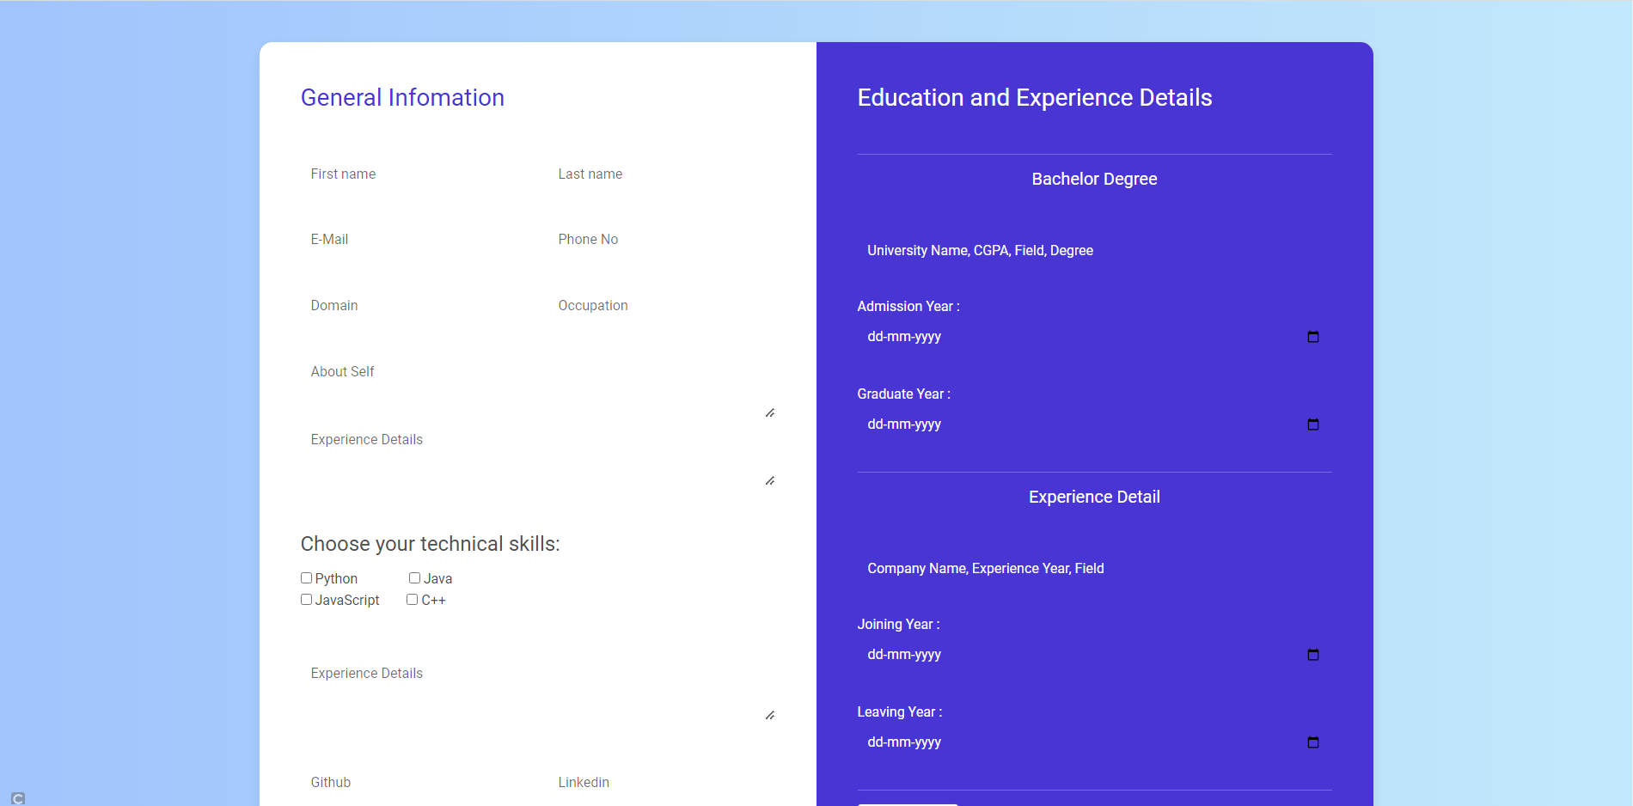Click the 'Joining Year :' label
The width and height of the screenshot is (1633, 806).
[899, 625]
